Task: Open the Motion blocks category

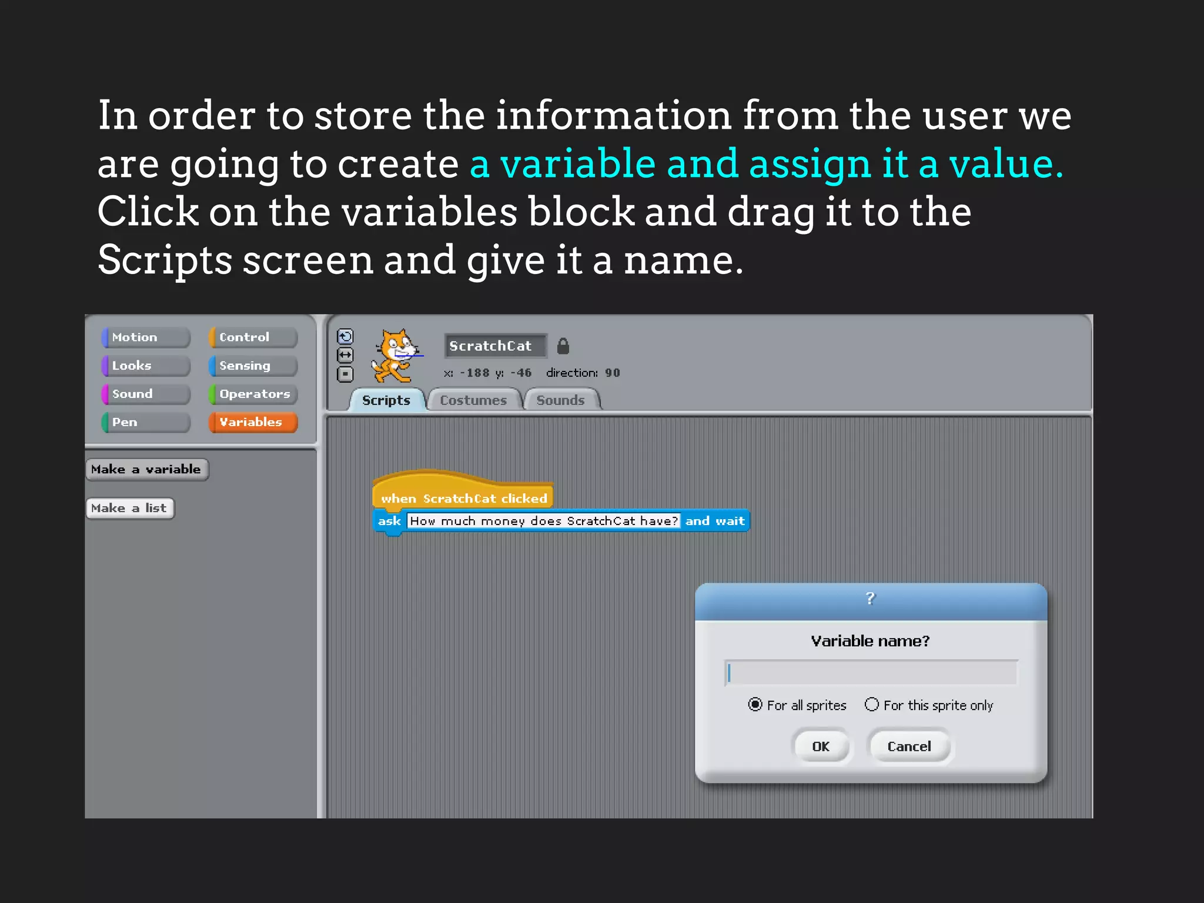Action: click(x=146, y=337)
